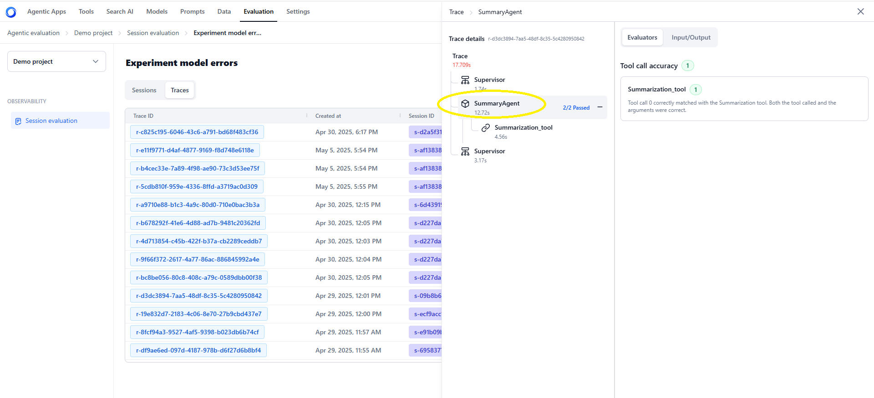Open trace r-4d713854-c45b-422f-b37a-cb2289ceddb7
The width and height of the screenshot is (874, 398).
tap(199, 241)
